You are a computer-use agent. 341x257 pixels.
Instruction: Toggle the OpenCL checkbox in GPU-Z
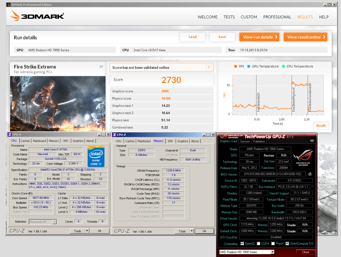pos(242,244)
